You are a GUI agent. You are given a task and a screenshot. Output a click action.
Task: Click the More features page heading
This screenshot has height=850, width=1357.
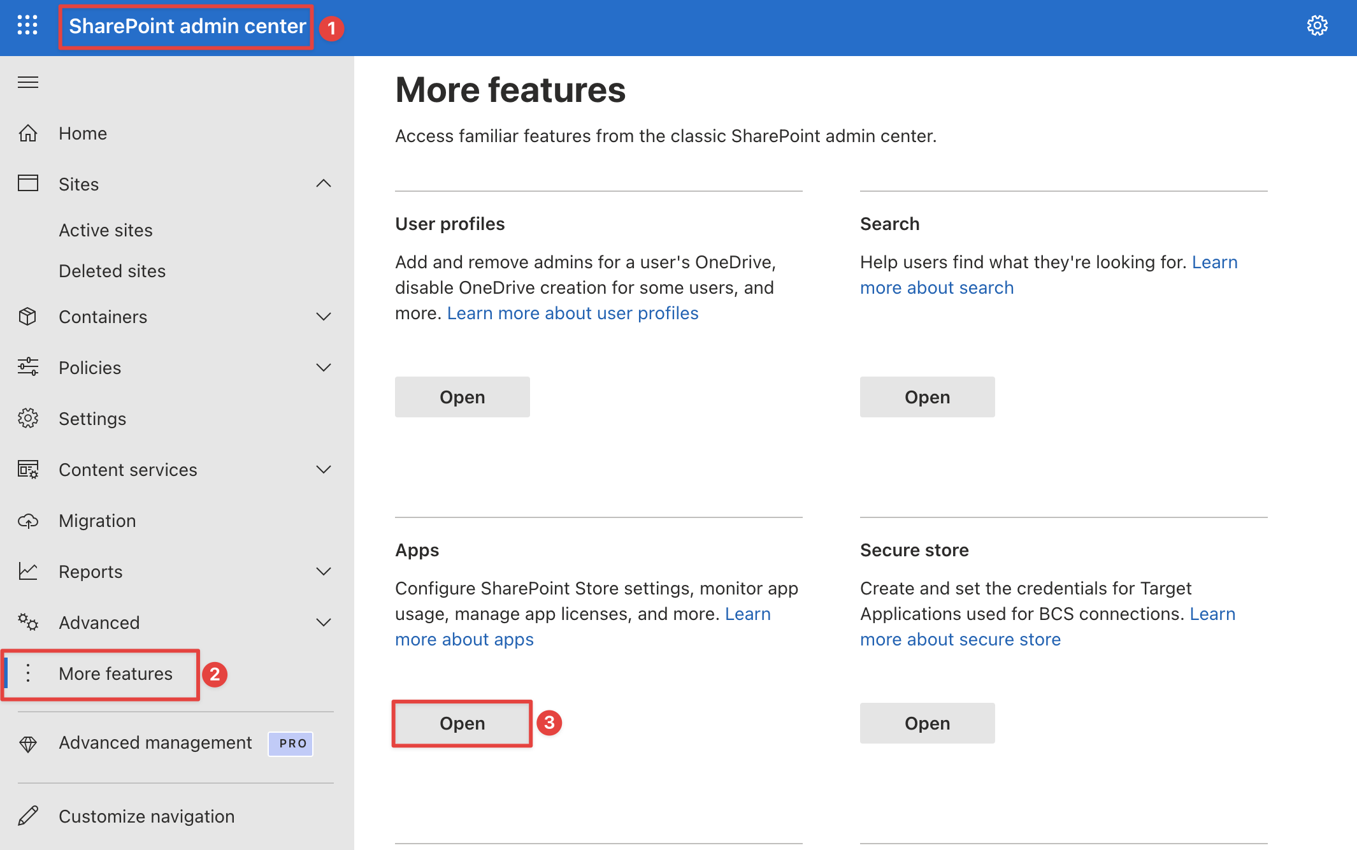point(510,90)
